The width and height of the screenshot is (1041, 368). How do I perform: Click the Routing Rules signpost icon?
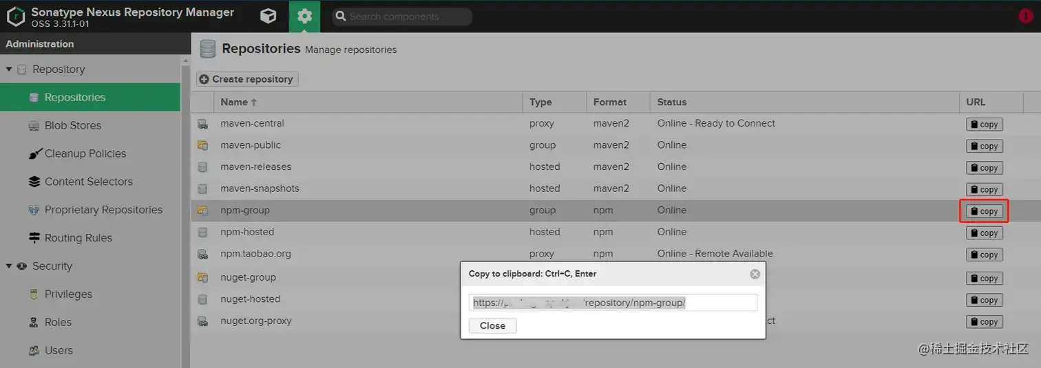[34, 238]
